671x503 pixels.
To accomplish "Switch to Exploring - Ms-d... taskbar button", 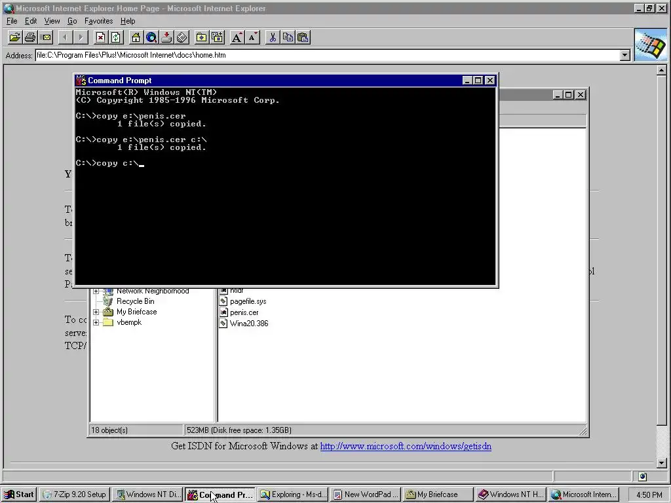I will [x=294, y=494].
